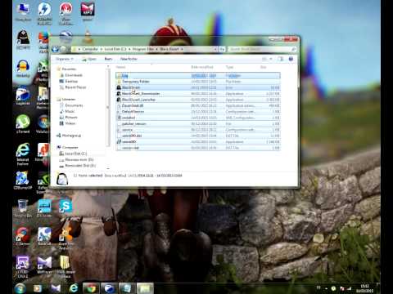
Task: Click the New folder toolbar button
Action: click(129, 59)
